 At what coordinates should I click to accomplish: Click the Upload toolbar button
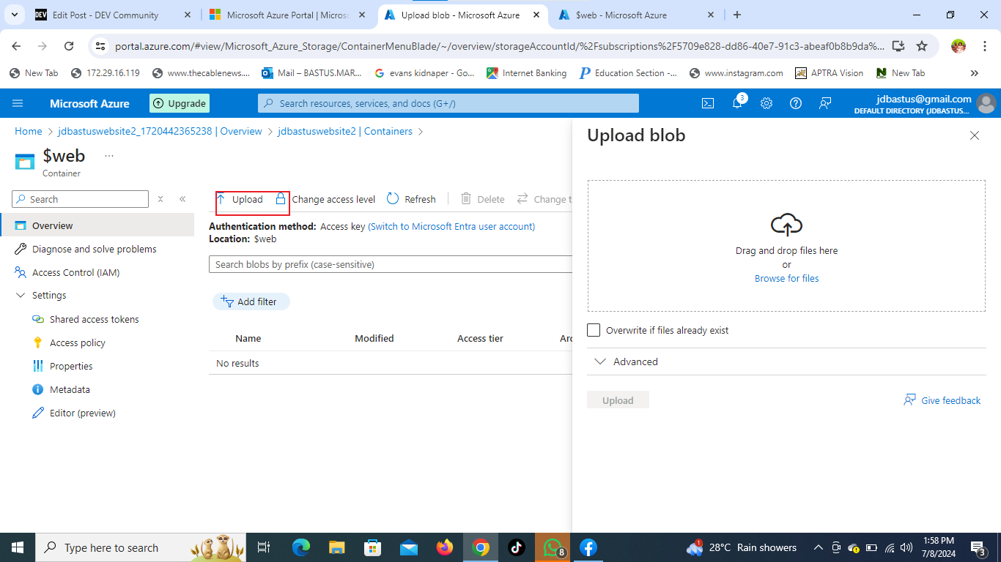[x=240, y=199]
